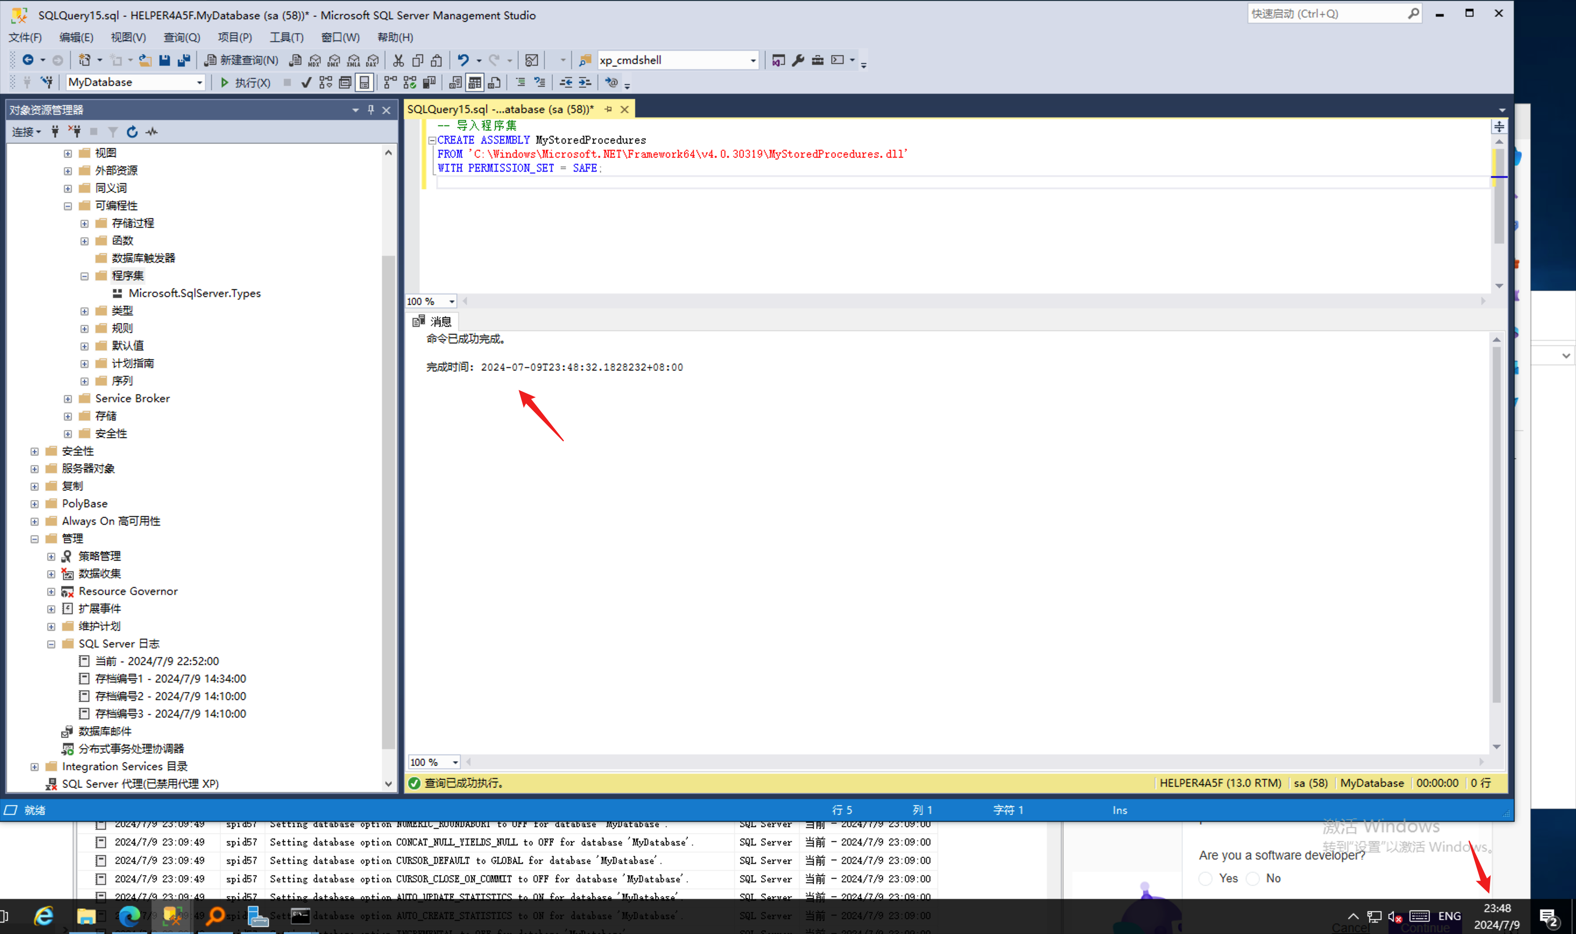Click the Save icon in toolbar
Viewport: 1576px width, 934px height.
click(x=164, y=60)
